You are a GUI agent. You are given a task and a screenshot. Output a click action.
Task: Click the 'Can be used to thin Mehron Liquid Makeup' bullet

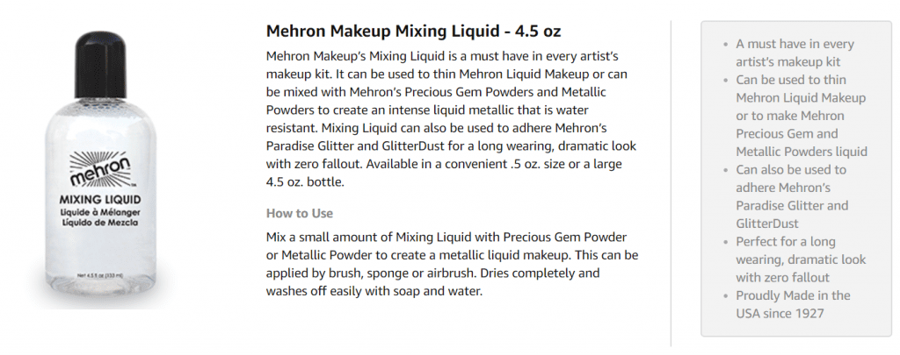pyautogui.click(x=801, y=116)
